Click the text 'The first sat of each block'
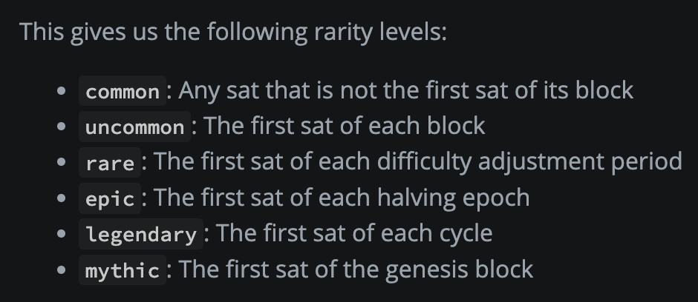Viewport: 698px width, 302px height. 344,126
